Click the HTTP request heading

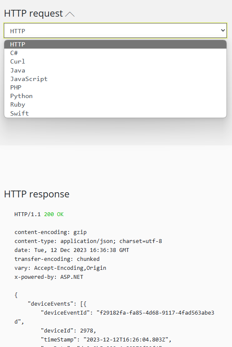pyautogui.click(x=33, y=14)
